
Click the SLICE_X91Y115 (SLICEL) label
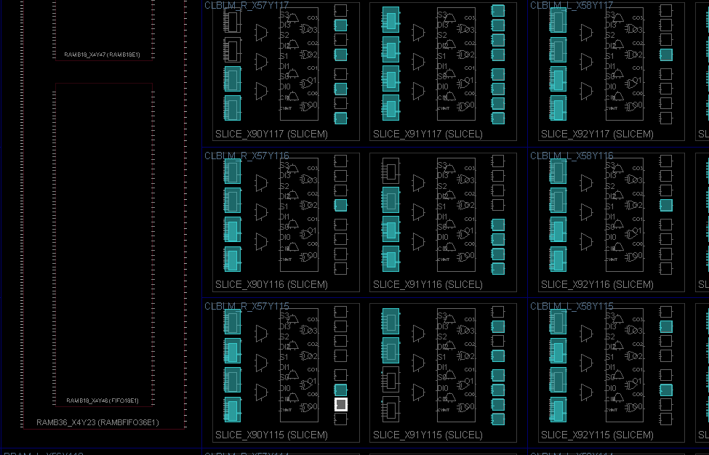point(428,435)
